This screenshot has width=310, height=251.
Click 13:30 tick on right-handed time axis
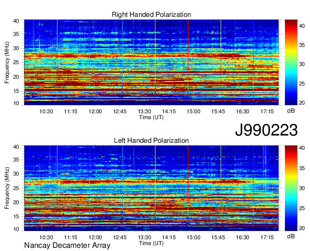145,111
